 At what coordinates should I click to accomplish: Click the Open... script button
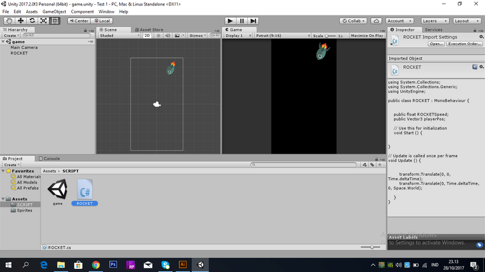point(436,44)
